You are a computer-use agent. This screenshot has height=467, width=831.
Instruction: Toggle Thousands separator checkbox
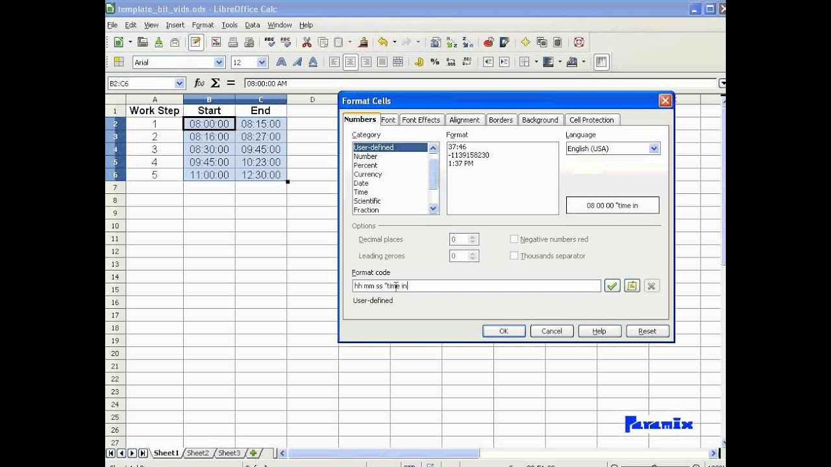[514, 256]
